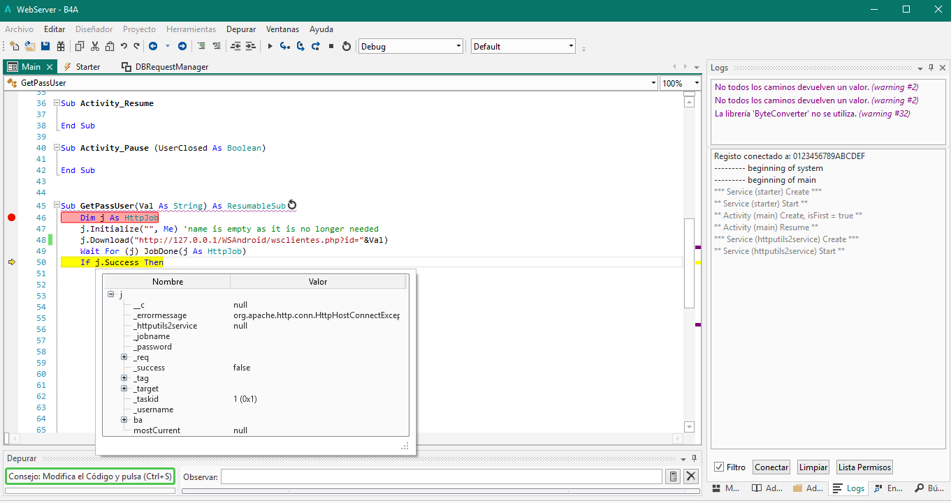Close the Main tab
This screenshot has width=951, height=503.
[x=50, y=67]
